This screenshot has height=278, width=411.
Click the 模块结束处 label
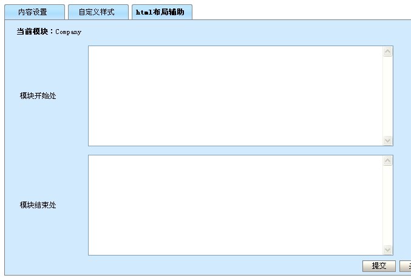tap(38, 205)
